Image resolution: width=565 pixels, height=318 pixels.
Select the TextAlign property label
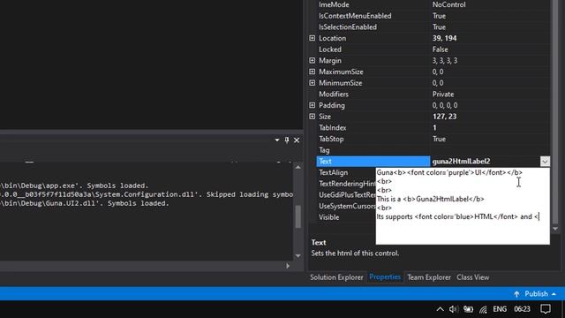[x=334, y=172]
